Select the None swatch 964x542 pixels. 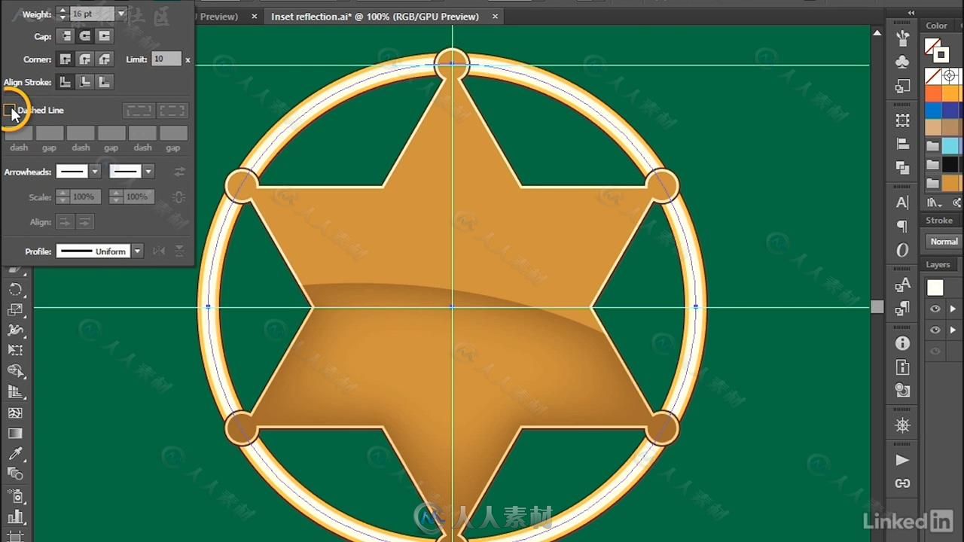click(933, 76)
